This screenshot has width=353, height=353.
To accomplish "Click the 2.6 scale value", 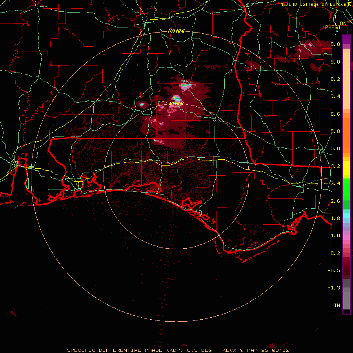I will 335,201.
